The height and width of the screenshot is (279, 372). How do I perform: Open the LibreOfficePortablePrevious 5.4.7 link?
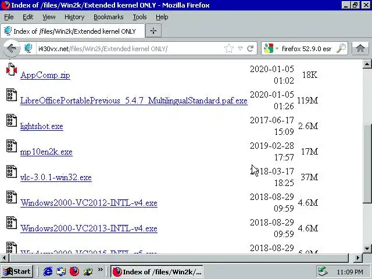click(x=134, y=101)
